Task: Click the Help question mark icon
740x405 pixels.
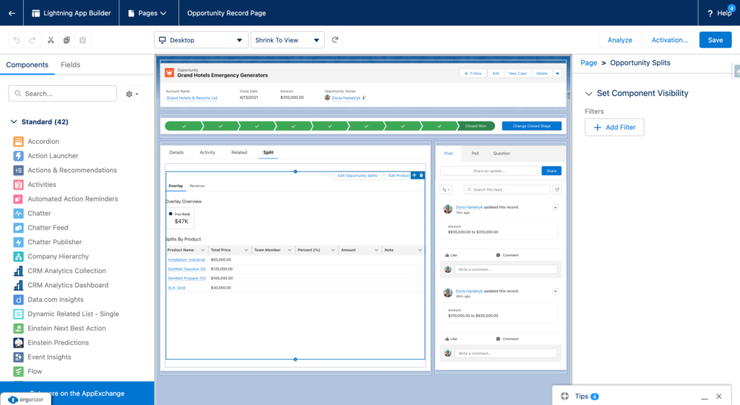Action: pos(710,13)
